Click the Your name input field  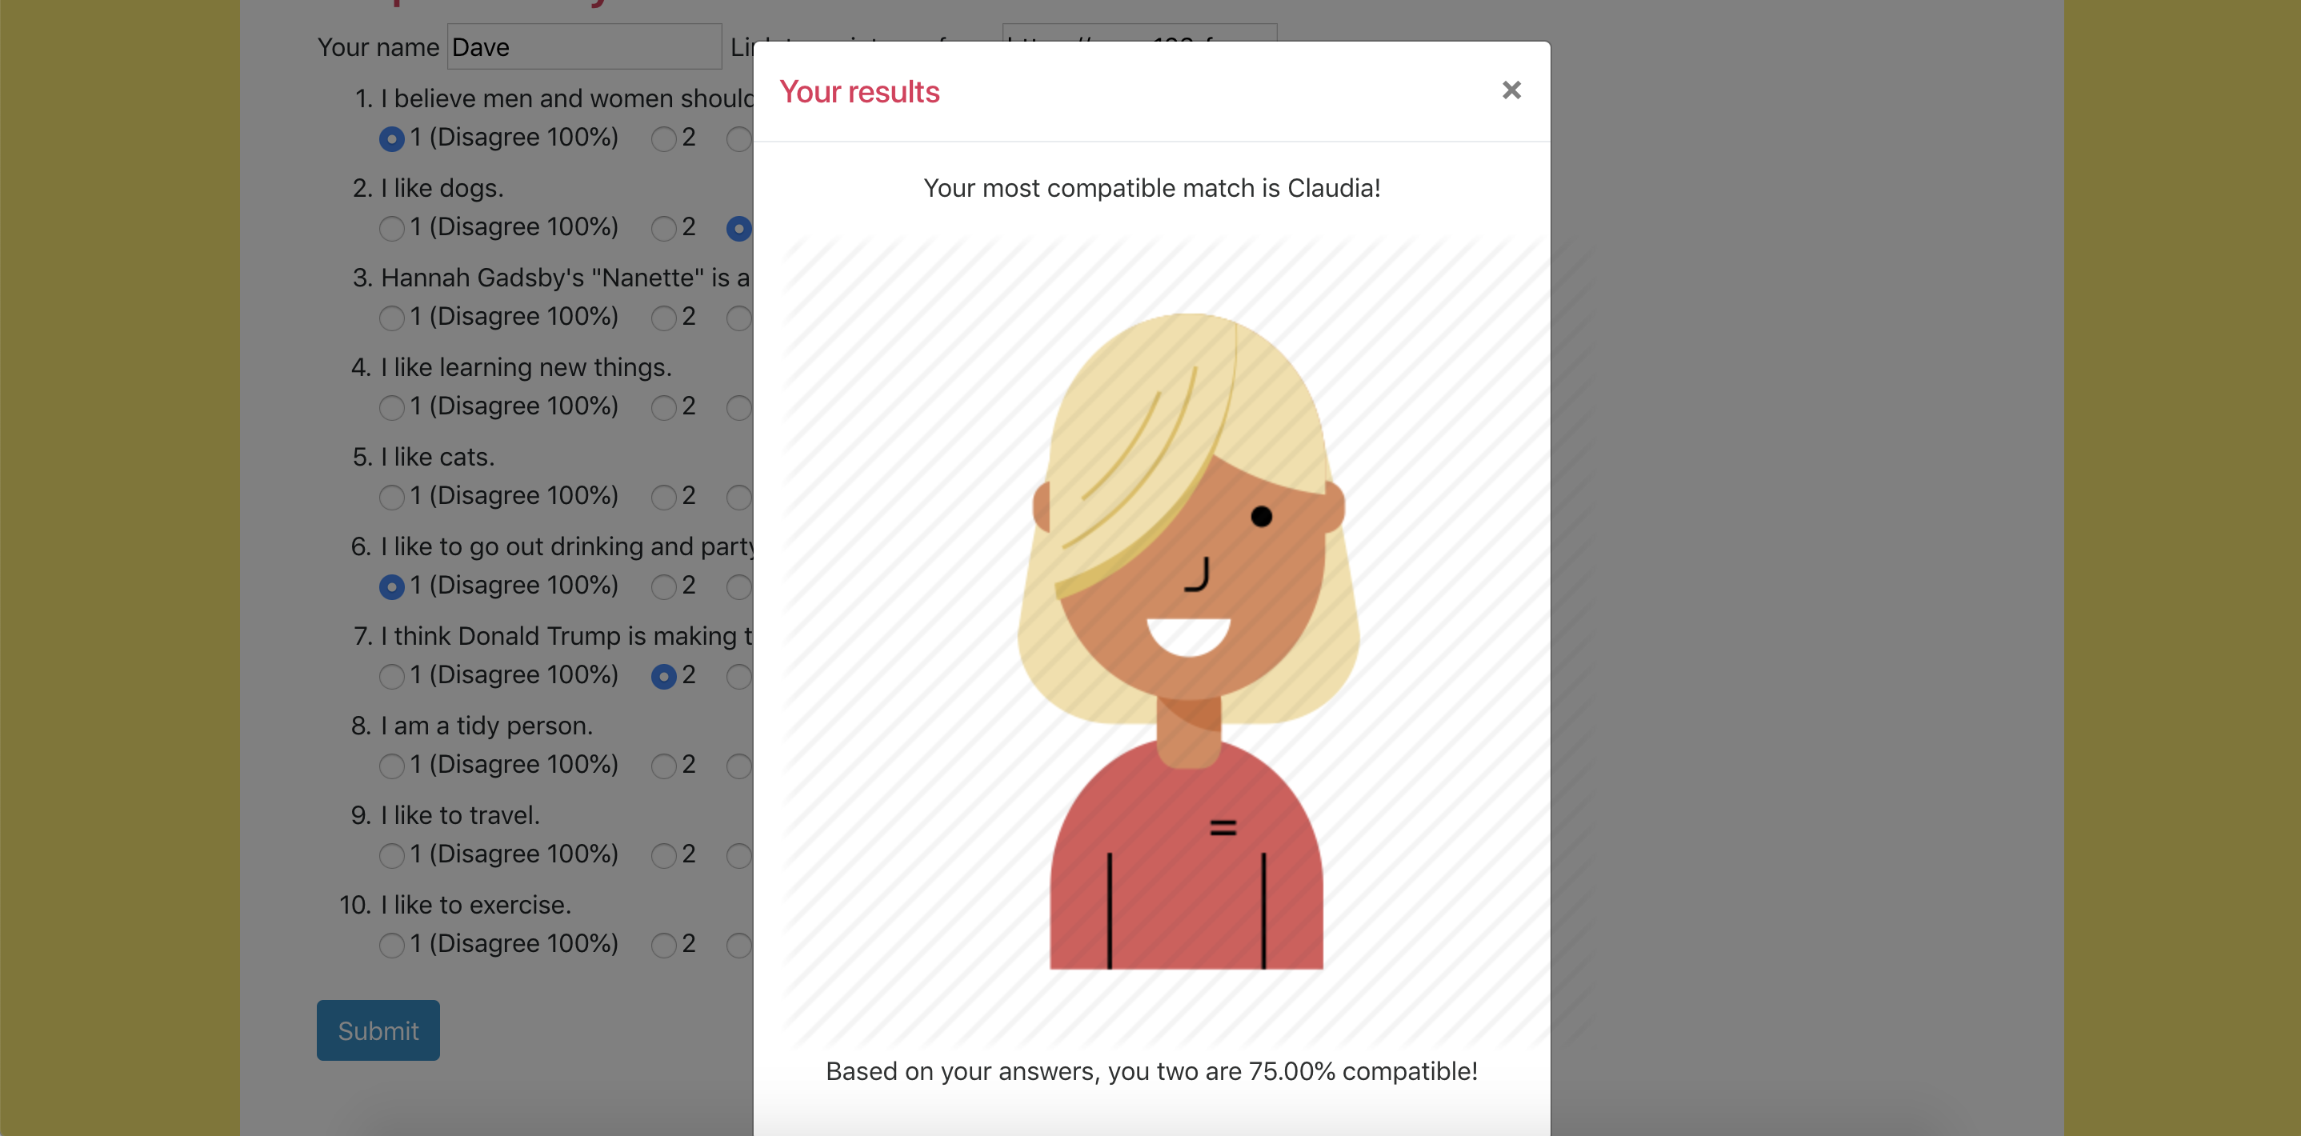pos(583,47)
